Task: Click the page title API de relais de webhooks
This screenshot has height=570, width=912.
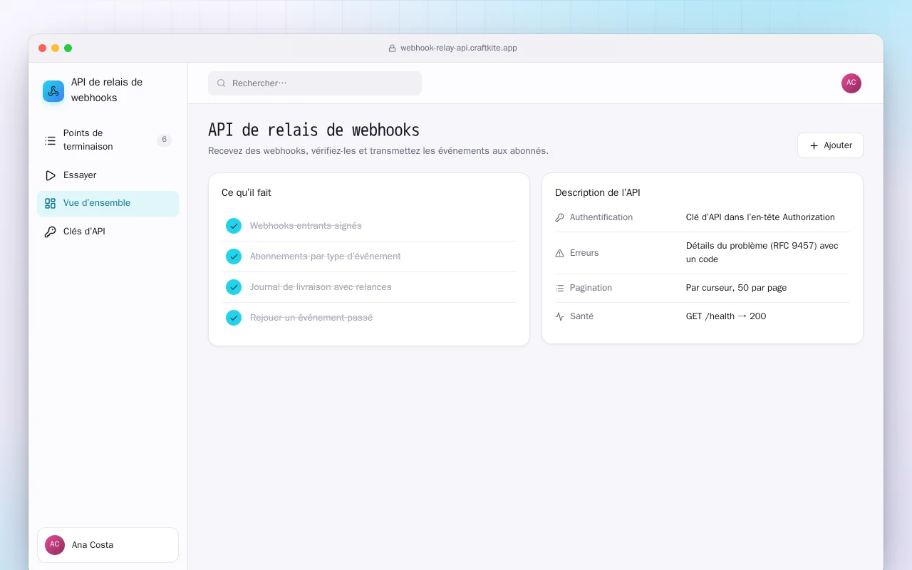Action: [x=313, y=130]
